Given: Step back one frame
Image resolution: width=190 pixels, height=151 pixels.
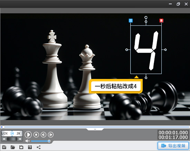Looking at the screenshot, I should pyautogui.click(x=44, y=134).
